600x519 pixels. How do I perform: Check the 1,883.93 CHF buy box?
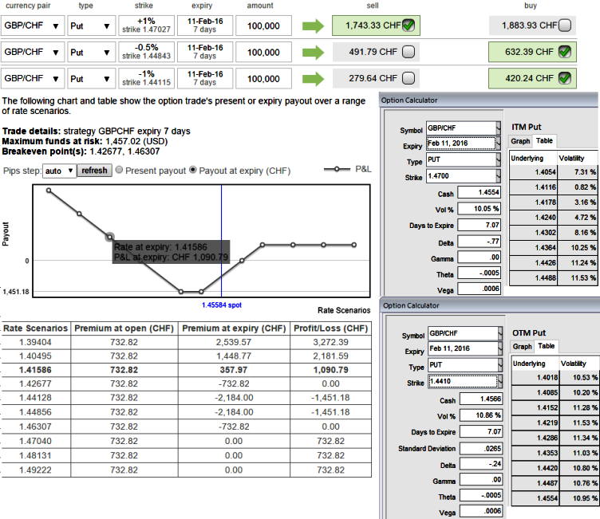565,26
